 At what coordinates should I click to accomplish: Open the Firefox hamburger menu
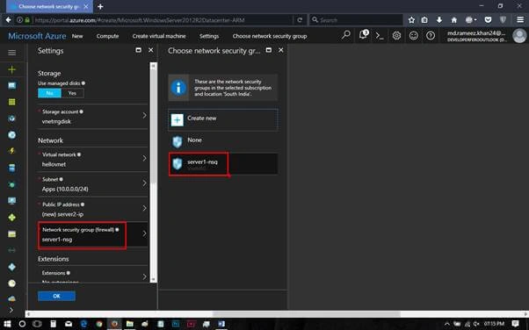(520, 20)
